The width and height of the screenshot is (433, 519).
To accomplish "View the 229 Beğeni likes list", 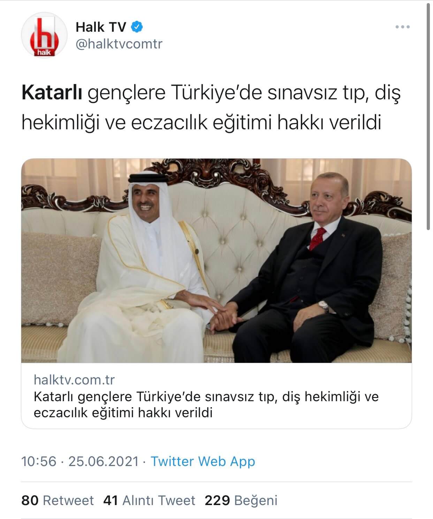I will [x=241, y=501].
